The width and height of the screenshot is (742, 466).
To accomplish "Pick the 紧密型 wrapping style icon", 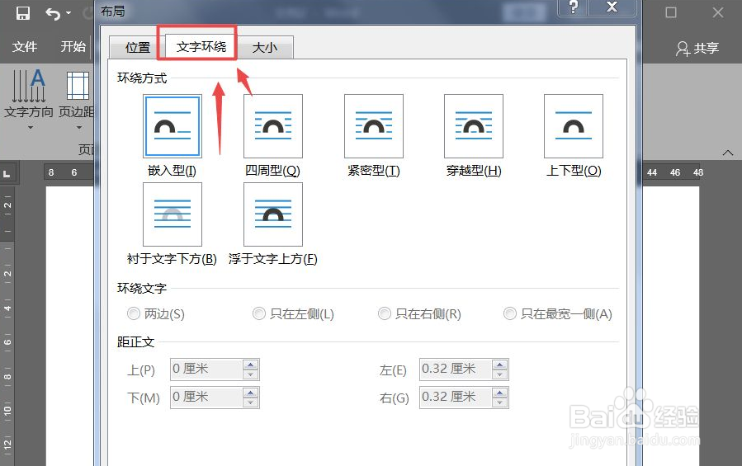I will pyautogui.click(x=374, y=126).
